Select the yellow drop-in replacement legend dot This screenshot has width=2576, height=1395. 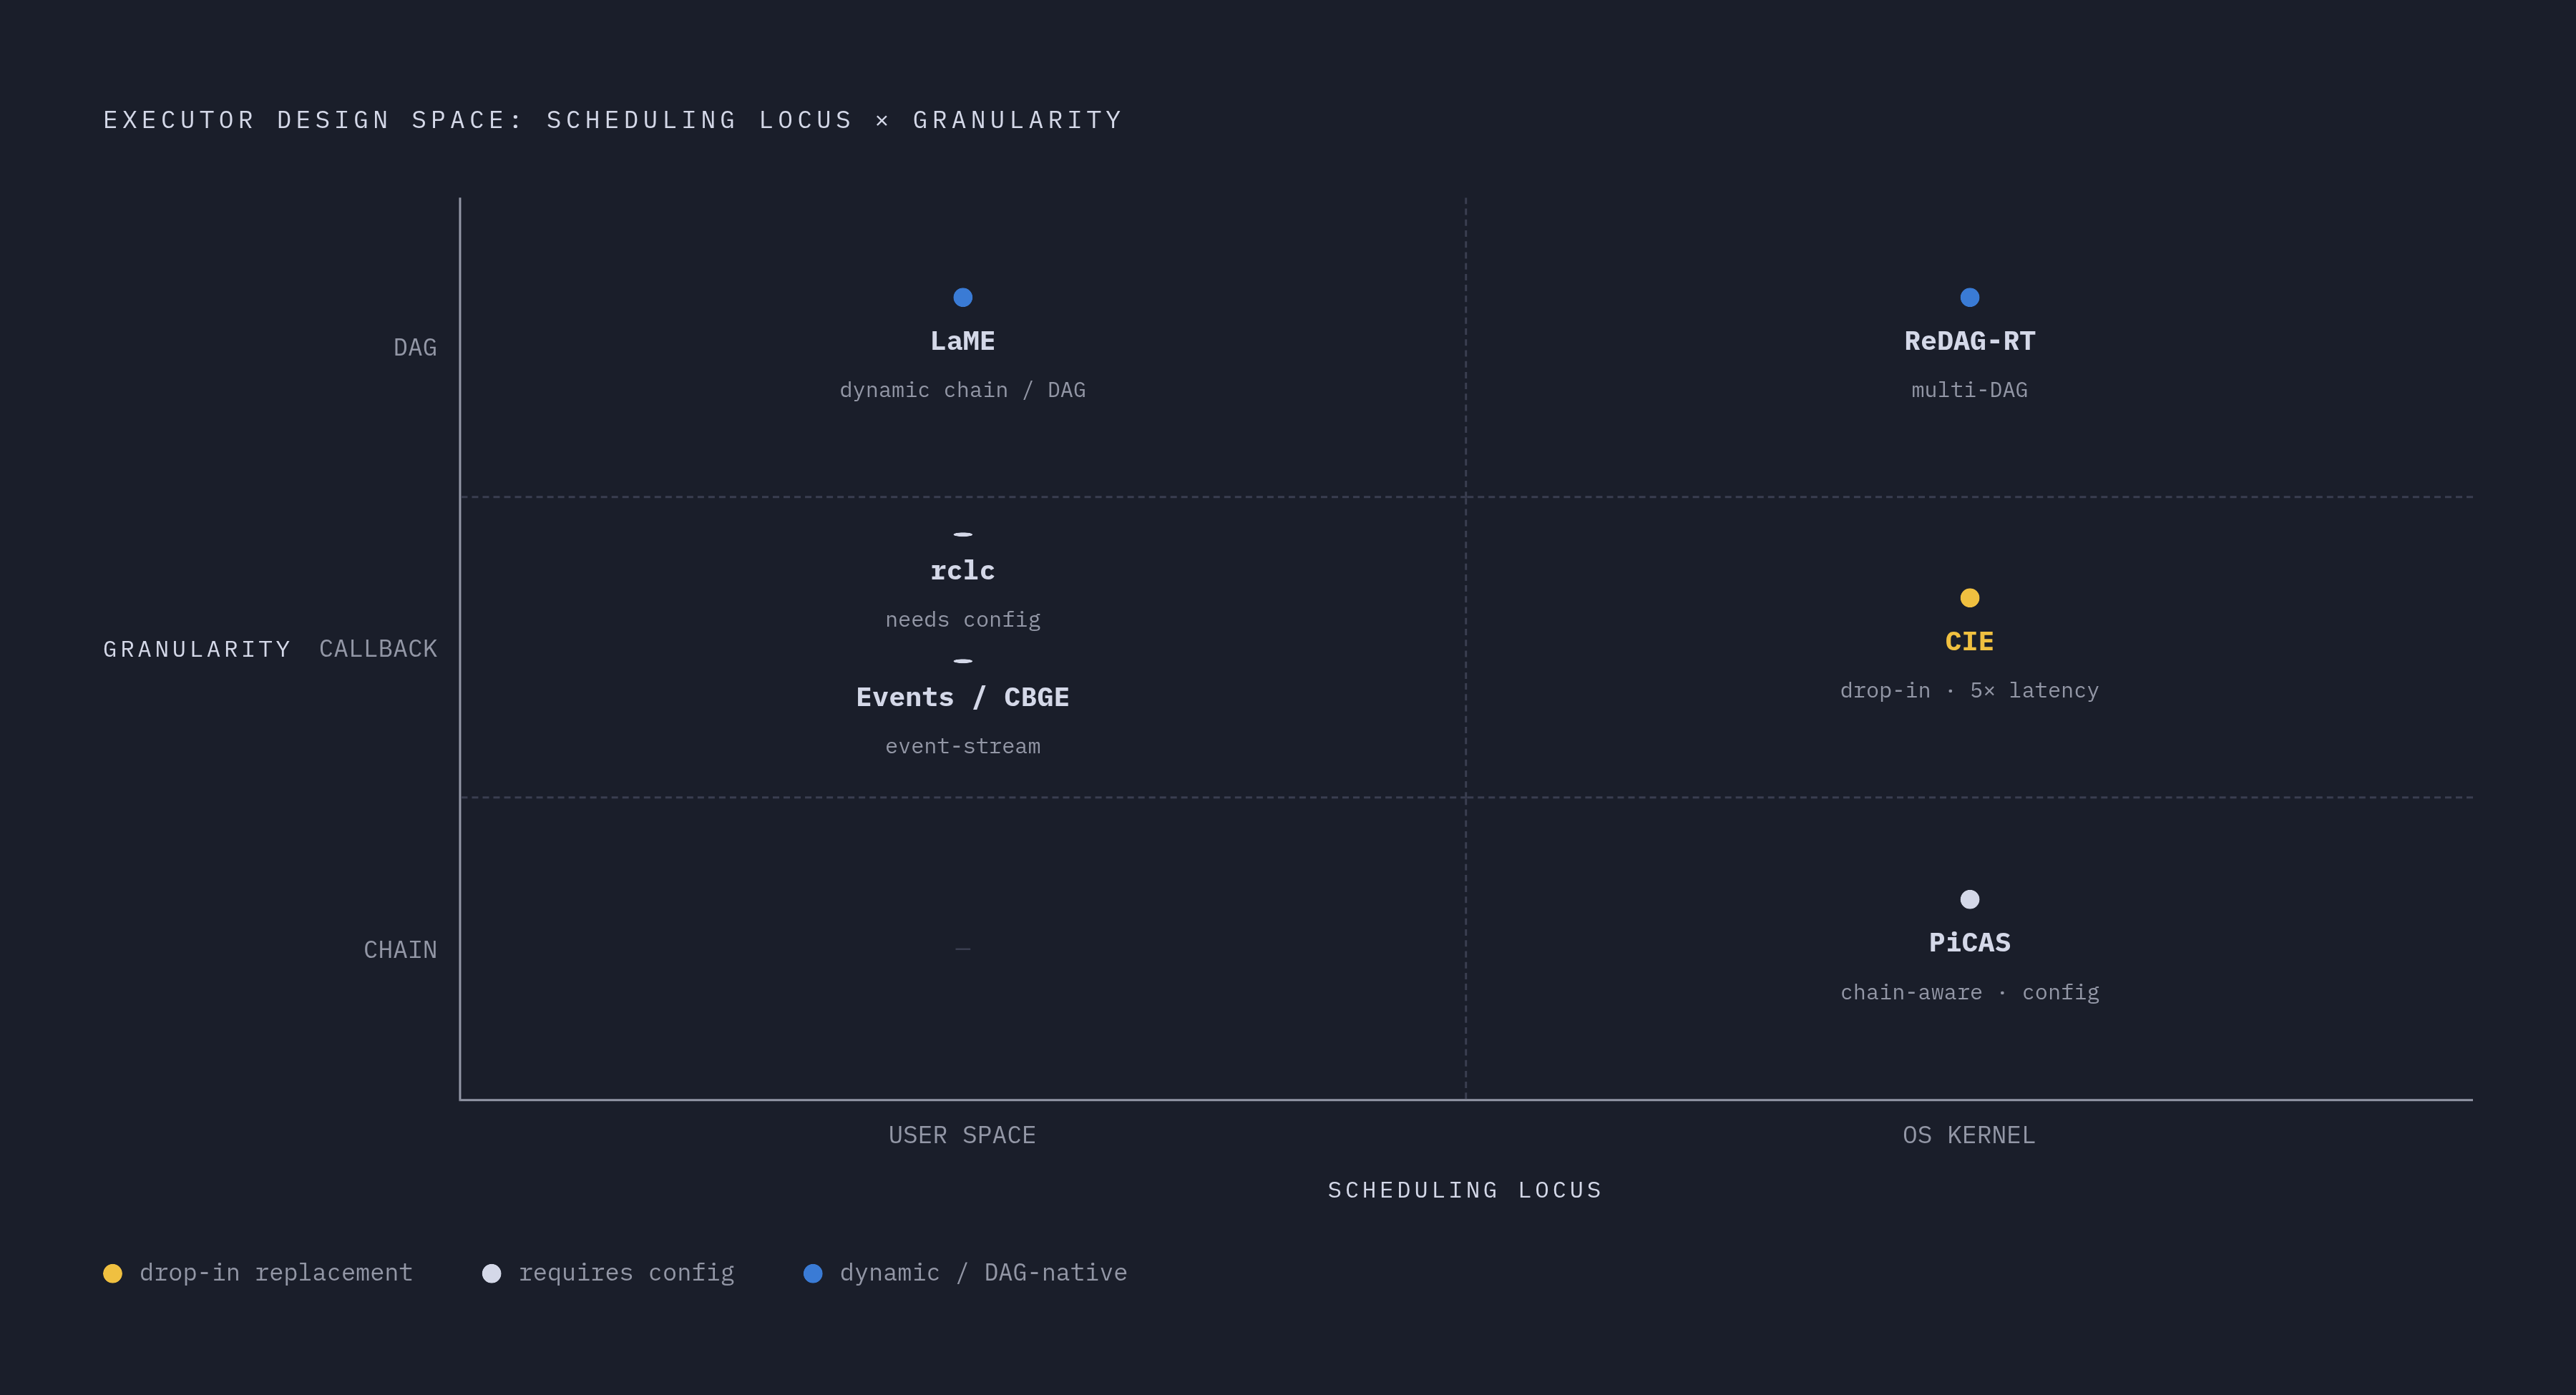coord(113,1273)
